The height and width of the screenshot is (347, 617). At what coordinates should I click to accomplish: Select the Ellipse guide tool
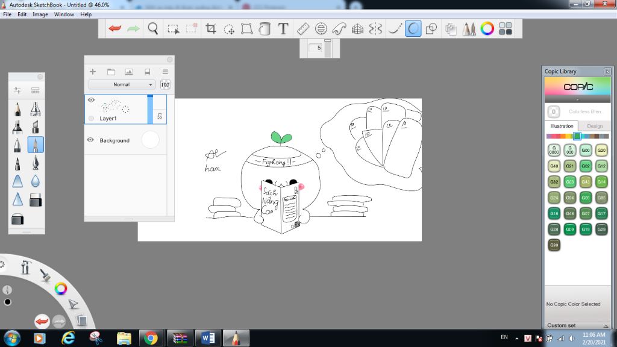coord(321,29)
